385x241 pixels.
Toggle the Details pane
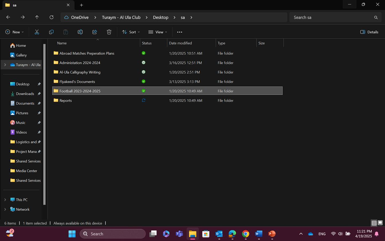(369, 32)
